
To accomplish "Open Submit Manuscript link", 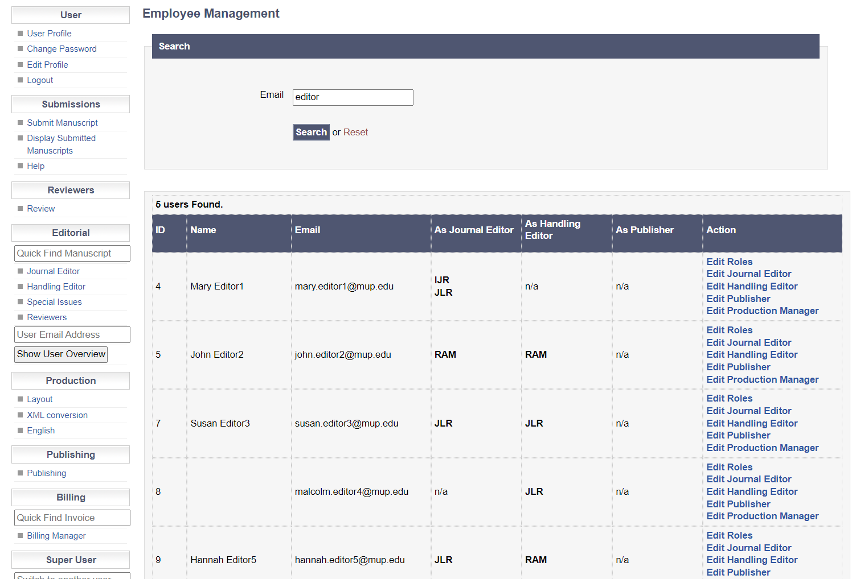I will (62, 123).
